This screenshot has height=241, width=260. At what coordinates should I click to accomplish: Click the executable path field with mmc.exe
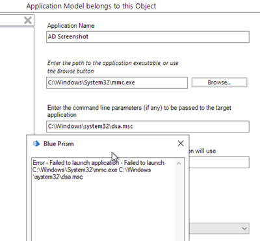pyautogui.click(x=117, y=82)
